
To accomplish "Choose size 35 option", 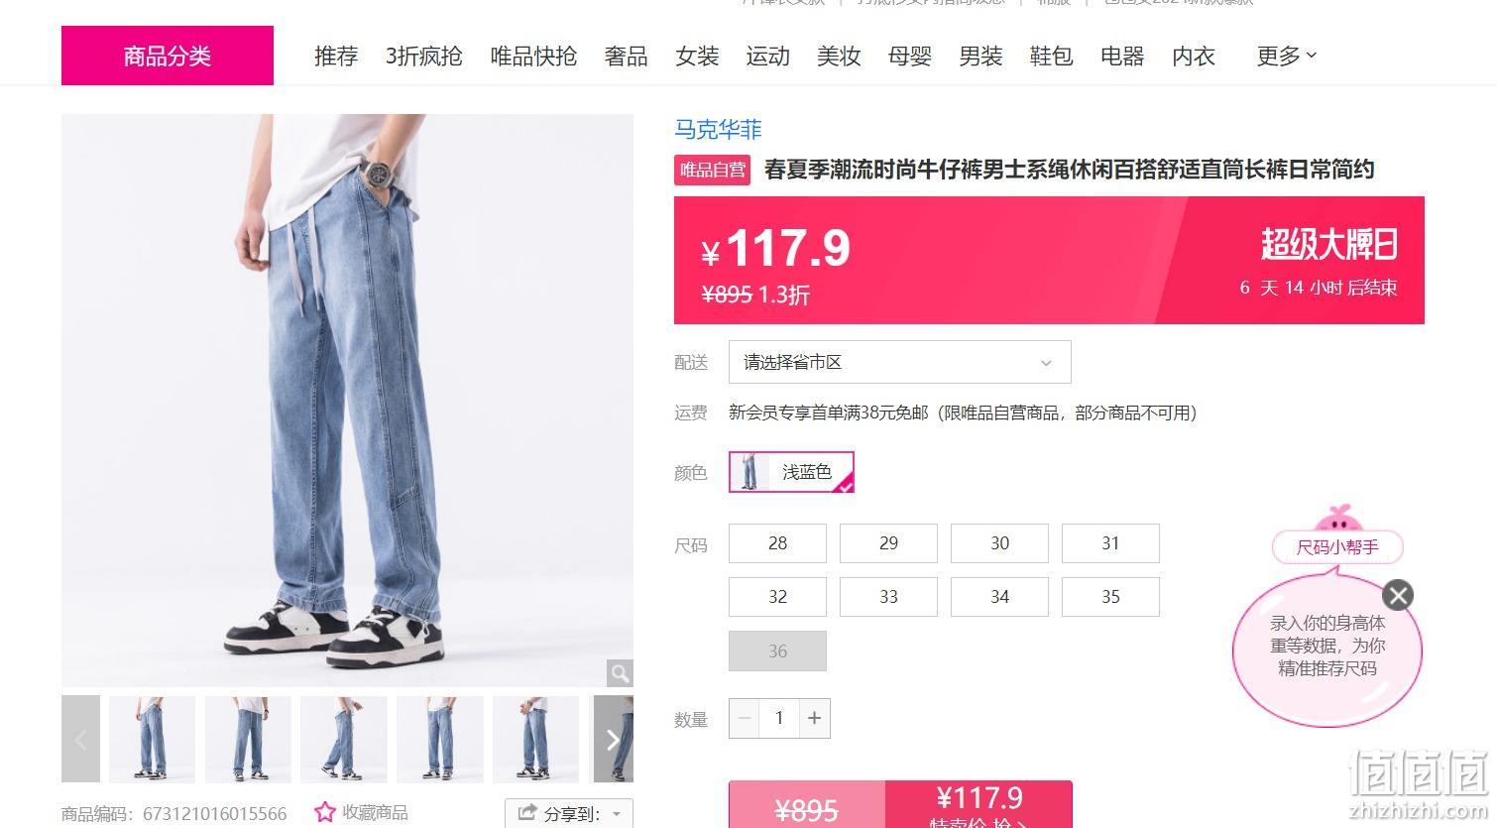I will click(x=1110, y=597).
